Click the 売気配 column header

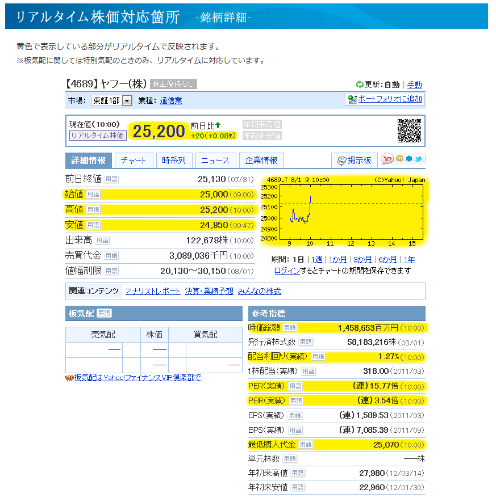coord(103,335)
